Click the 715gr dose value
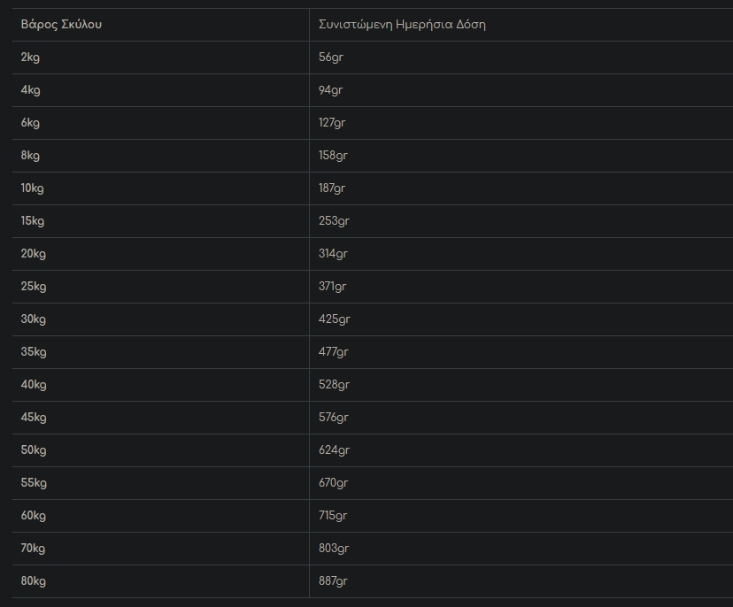The image size is (733, 607). click(333, 516)
